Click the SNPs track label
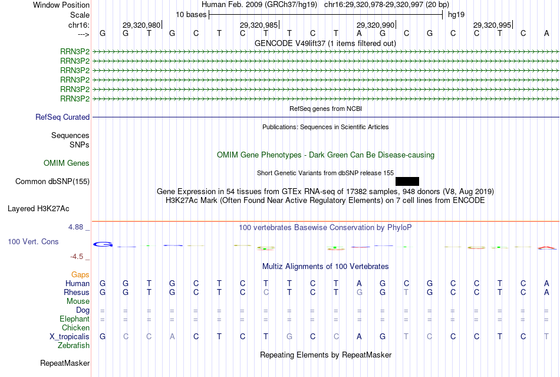 (80, 145)
